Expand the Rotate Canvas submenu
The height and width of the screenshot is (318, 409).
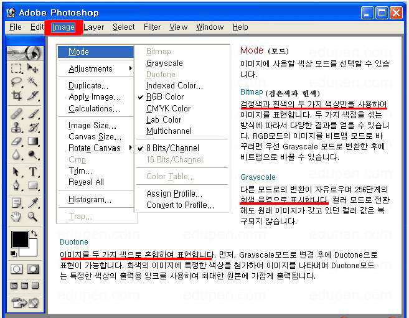(95, 148)
